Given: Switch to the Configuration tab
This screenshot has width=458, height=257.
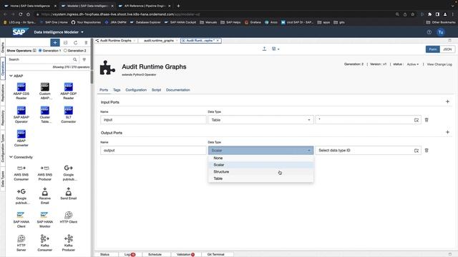Looking at the screenshot, I should [136, 90].
